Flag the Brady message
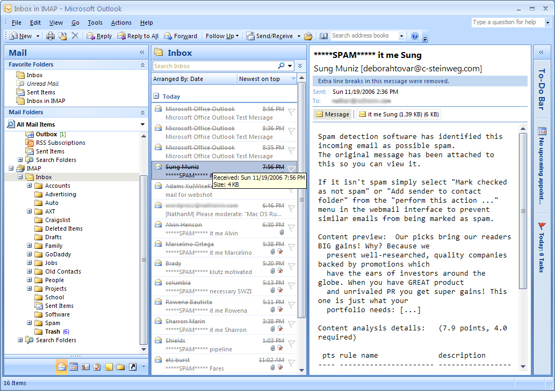 point(291,266)
